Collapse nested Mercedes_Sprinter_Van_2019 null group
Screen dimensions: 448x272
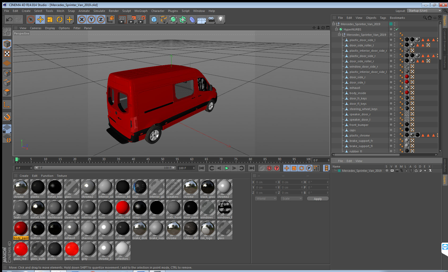[339, 35]
